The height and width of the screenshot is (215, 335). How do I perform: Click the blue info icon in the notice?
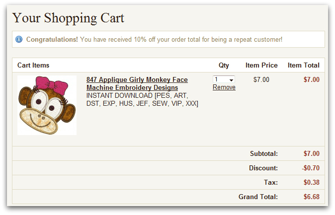pyautogui.click(x=19, y=39)
